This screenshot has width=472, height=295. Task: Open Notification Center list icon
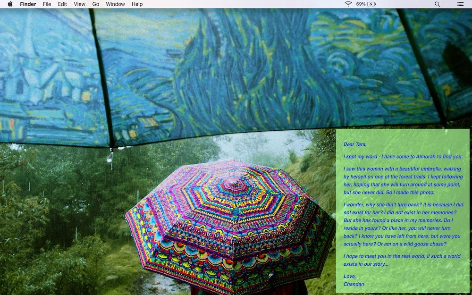[460, 4]
